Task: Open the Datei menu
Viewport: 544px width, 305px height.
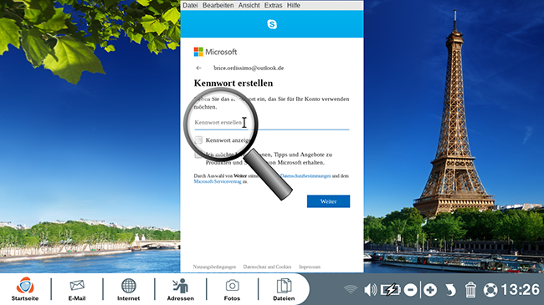Action: coord(190,5)
